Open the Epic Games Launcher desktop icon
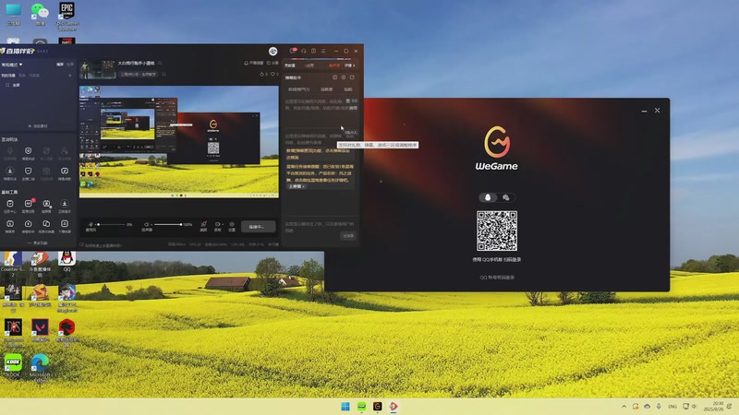The height and width of the screenshot is (415, 739). [67, 16]
